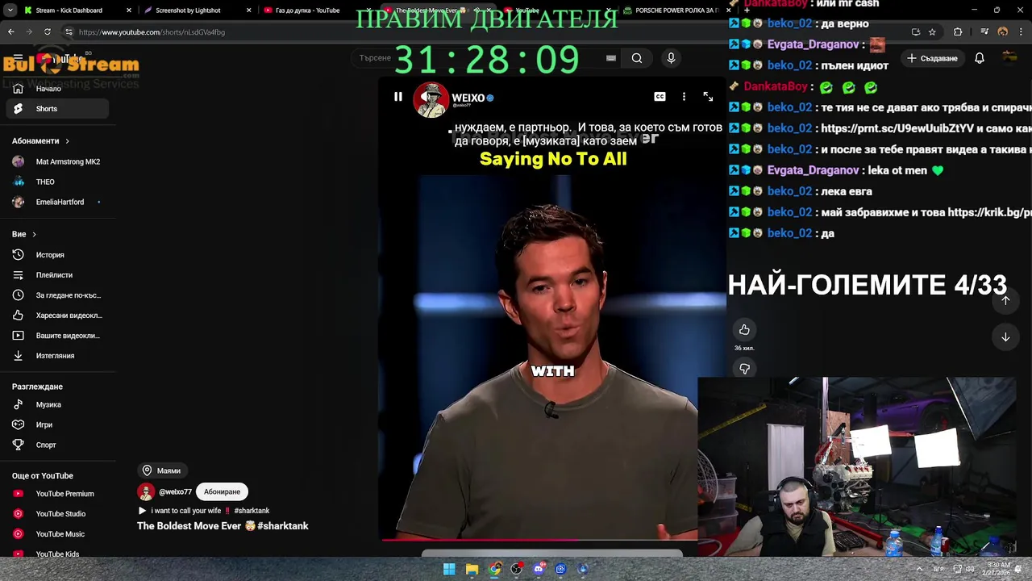Click the Маями location chip
1032x581 pixels.
coord(162,470)
